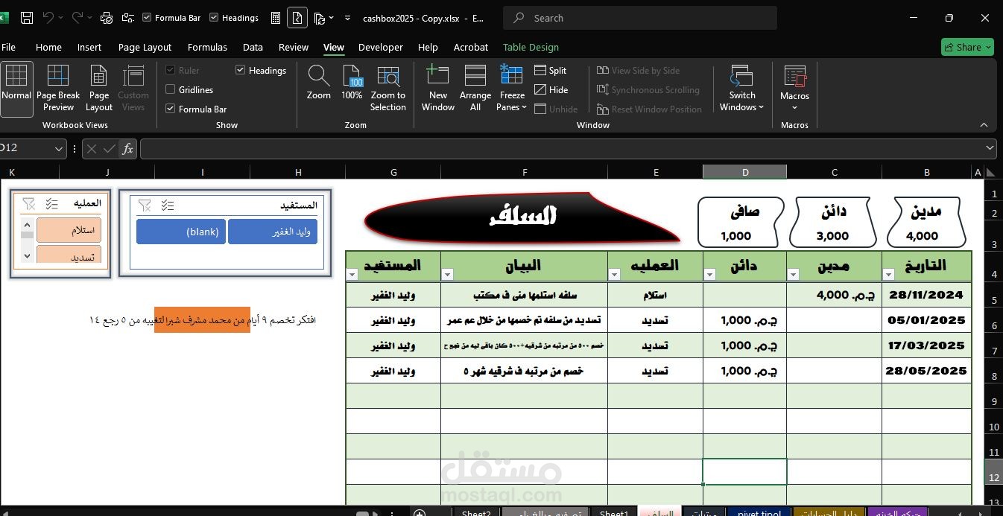
Task: Collapse the ribbon with the chevron
Action: [984, 125]
